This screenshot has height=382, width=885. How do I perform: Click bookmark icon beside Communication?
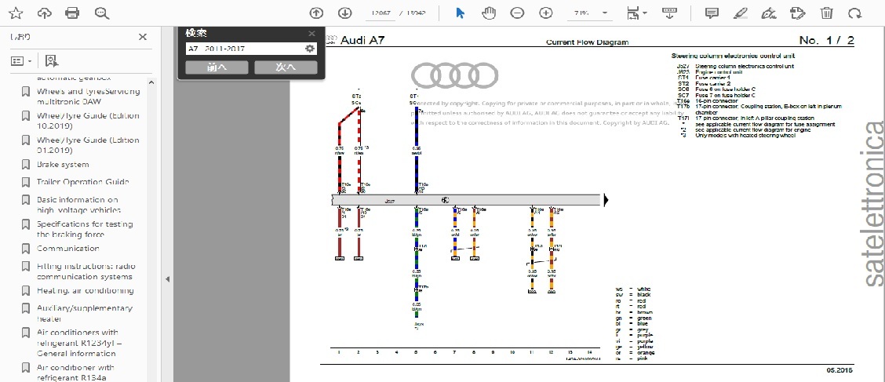(x=25, y=249)
